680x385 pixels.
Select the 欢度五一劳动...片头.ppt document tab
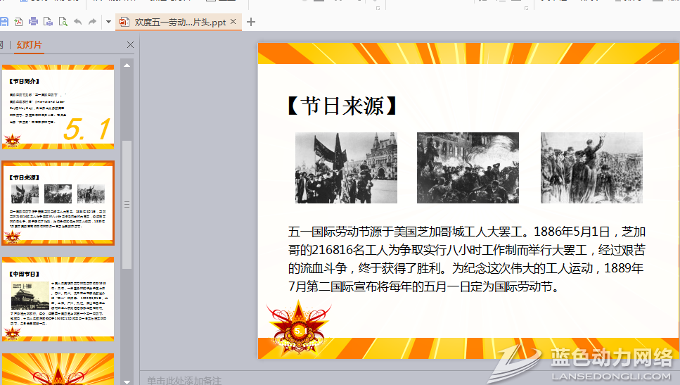click(x=179, y=22)
